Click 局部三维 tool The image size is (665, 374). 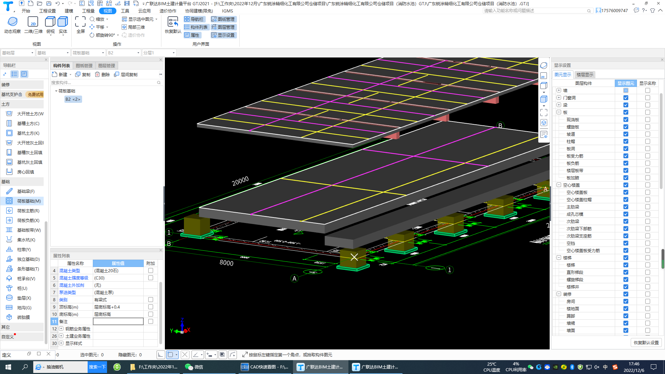[x=133, y=27]
